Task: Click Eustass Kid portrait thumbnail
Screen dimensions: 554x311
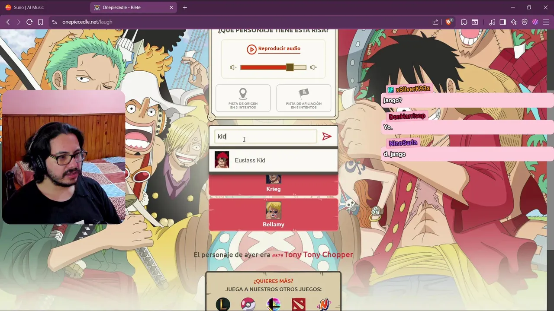Action: click(x=222, y=160)
